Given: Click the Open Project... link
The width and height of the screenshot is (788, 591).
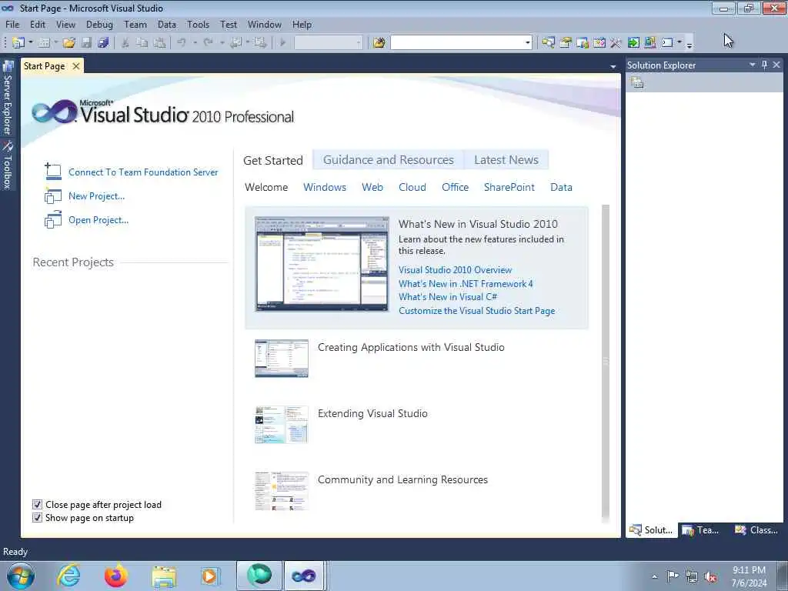Looking at the screenshot, I should [98, 220].
